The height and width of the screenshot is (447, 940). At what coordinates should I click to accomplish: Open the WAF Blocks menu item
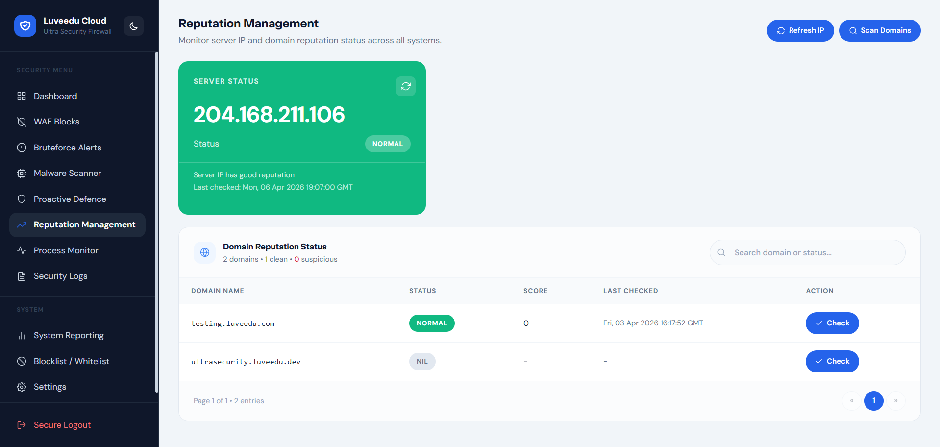coord(77,122)
